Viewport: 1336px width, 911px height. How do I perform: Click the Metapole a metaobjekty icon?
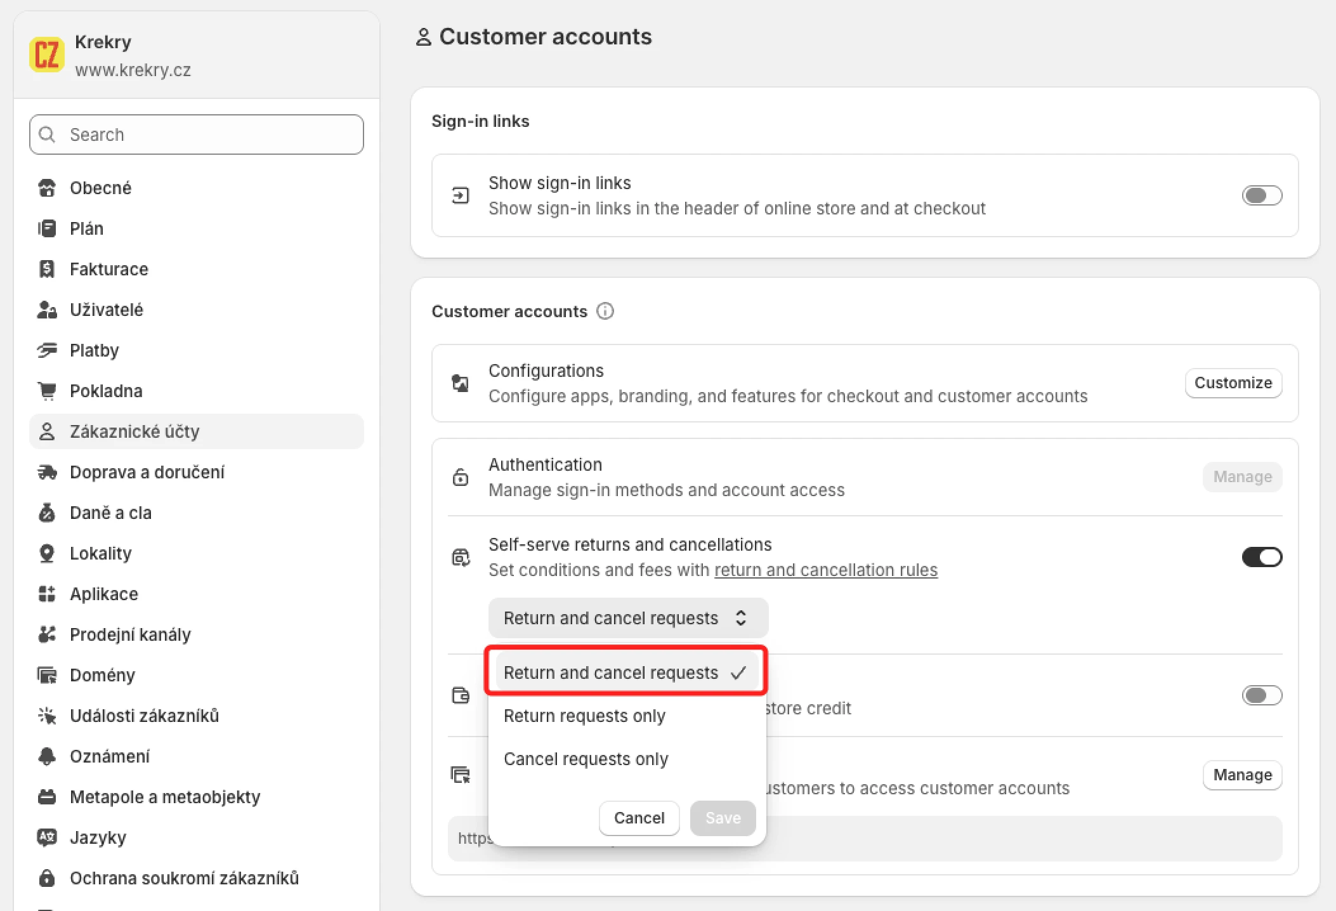point(47,797)
